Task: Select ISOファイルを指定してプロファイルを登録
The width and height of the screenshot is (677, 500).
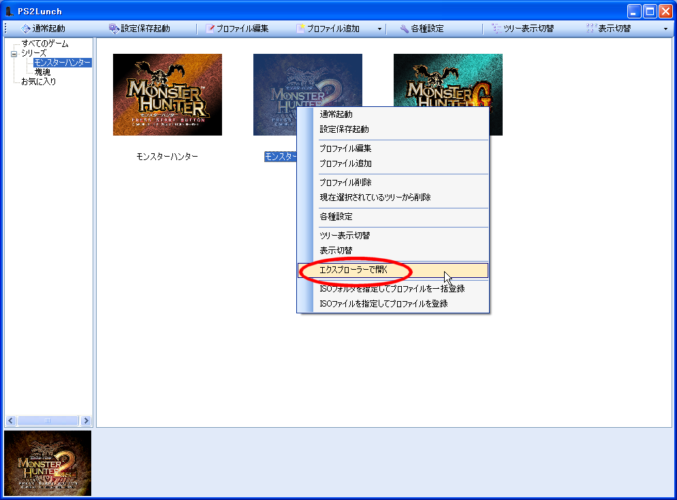Action: pos(393,304)
